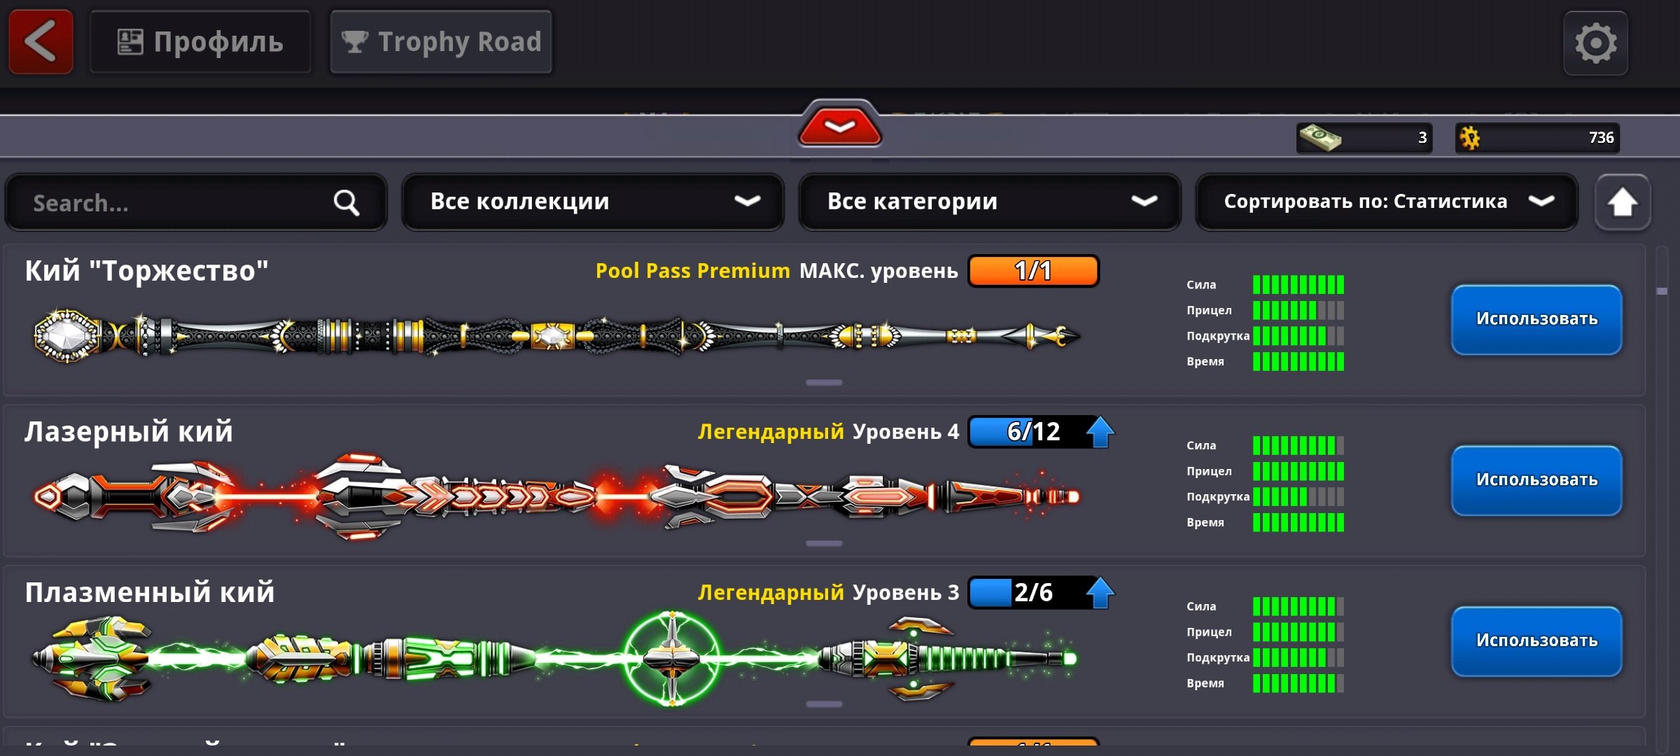
Task: Click the 6/12 Laser cue progress bar
Action: tap(1033, 432)
